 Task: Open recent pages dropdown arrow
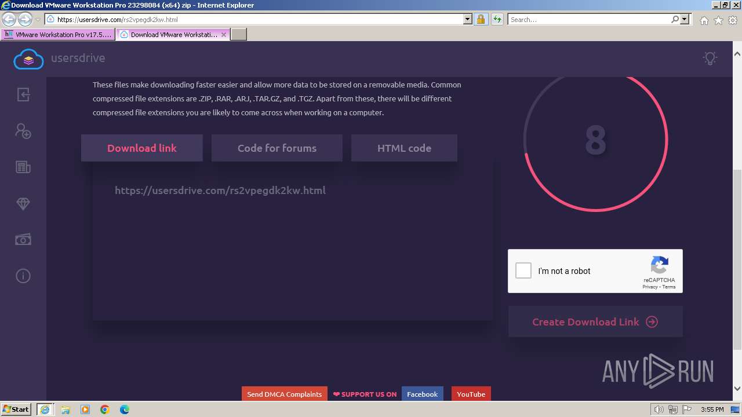[38, 19]
